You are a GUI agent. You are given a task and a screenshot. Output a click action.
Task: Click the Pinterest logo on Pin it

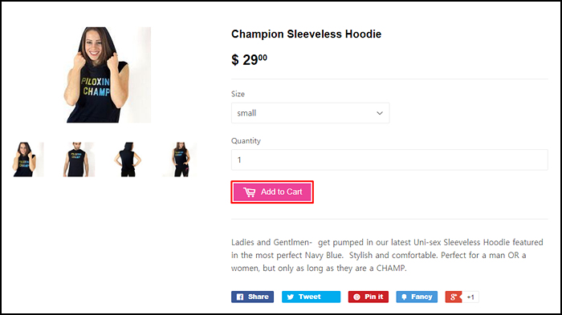356,297
